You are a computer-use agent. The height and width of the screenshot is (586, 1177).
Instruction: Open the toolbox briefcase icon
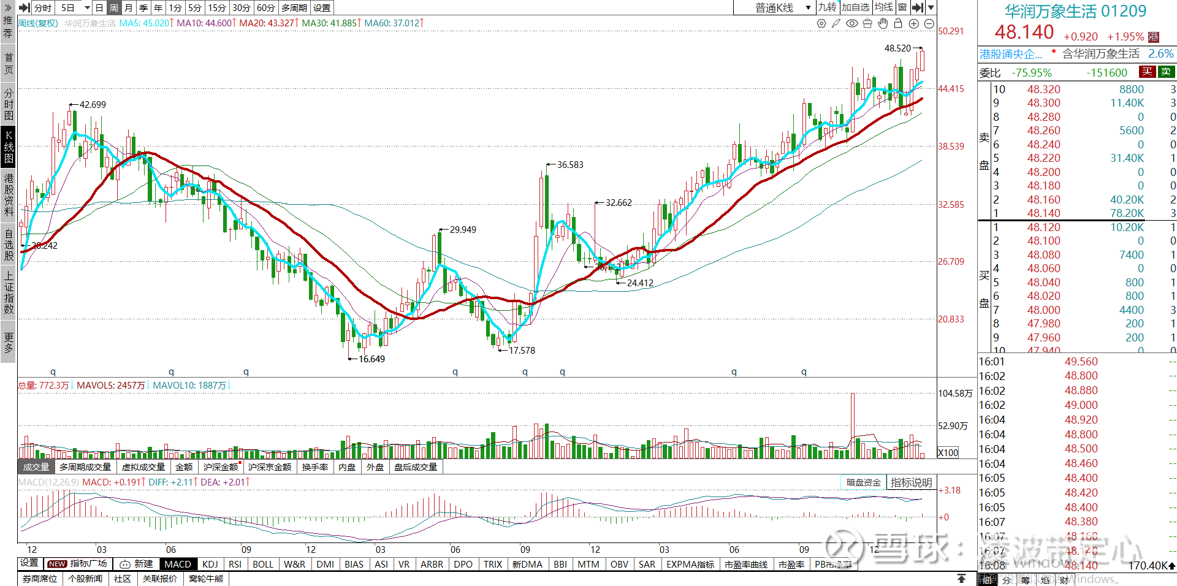[x=867, y=23]
